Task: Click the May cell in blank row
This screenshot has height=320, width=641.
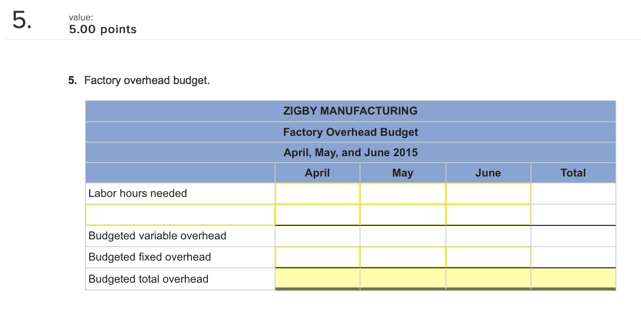Action: pyautogui.click(x=403, y=215)
